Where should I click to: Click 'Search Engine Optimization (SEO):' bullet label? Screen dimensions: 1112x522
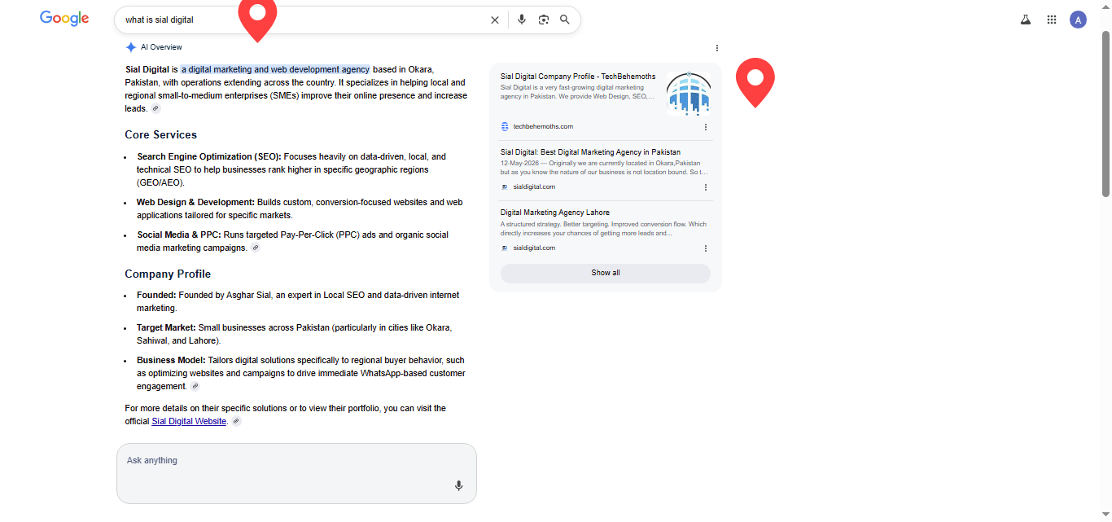coord(209,157)
